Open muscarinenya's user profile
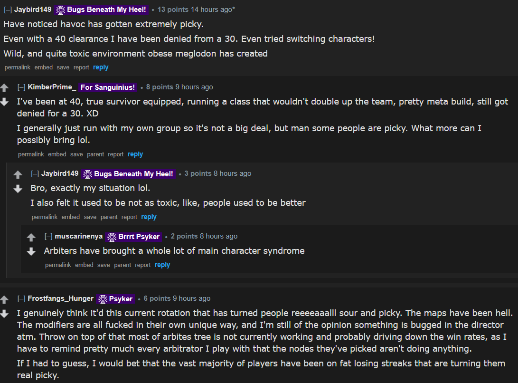The width and height of the screenshot is (518, 383). 79,236
